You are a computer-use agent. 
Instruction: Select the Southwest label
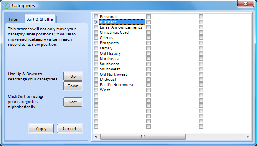pos(110,69)
